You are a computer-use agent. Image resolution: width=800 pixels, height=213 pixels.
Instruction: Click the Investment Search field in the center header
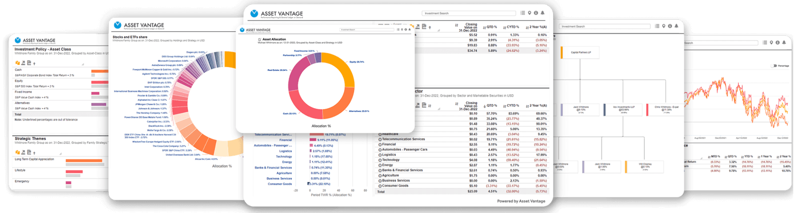tap(468, 13)
